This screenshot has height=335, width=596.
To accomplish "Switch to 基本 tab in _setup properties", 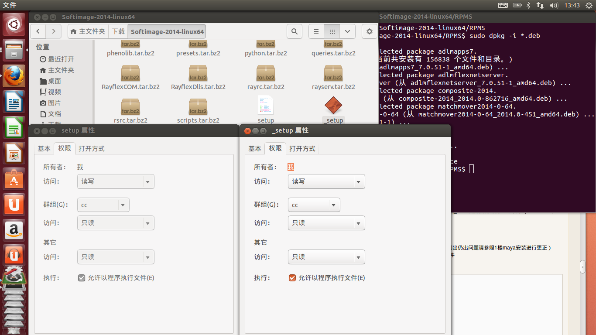I will 255,148.
